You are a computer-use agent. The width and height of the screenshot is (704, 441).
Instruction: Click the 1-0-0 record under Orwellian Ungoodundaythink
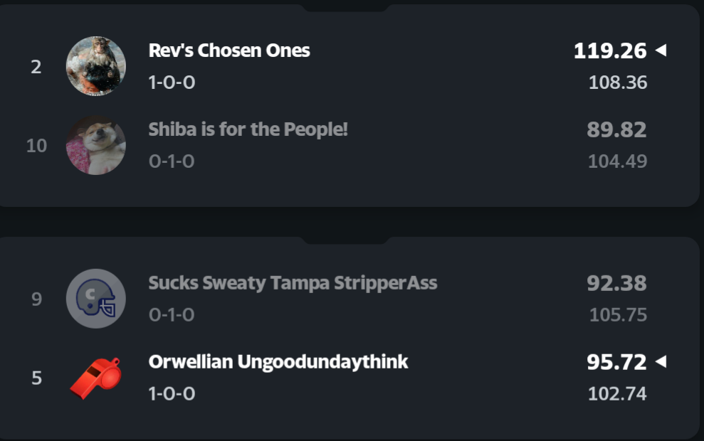(172, 393)
